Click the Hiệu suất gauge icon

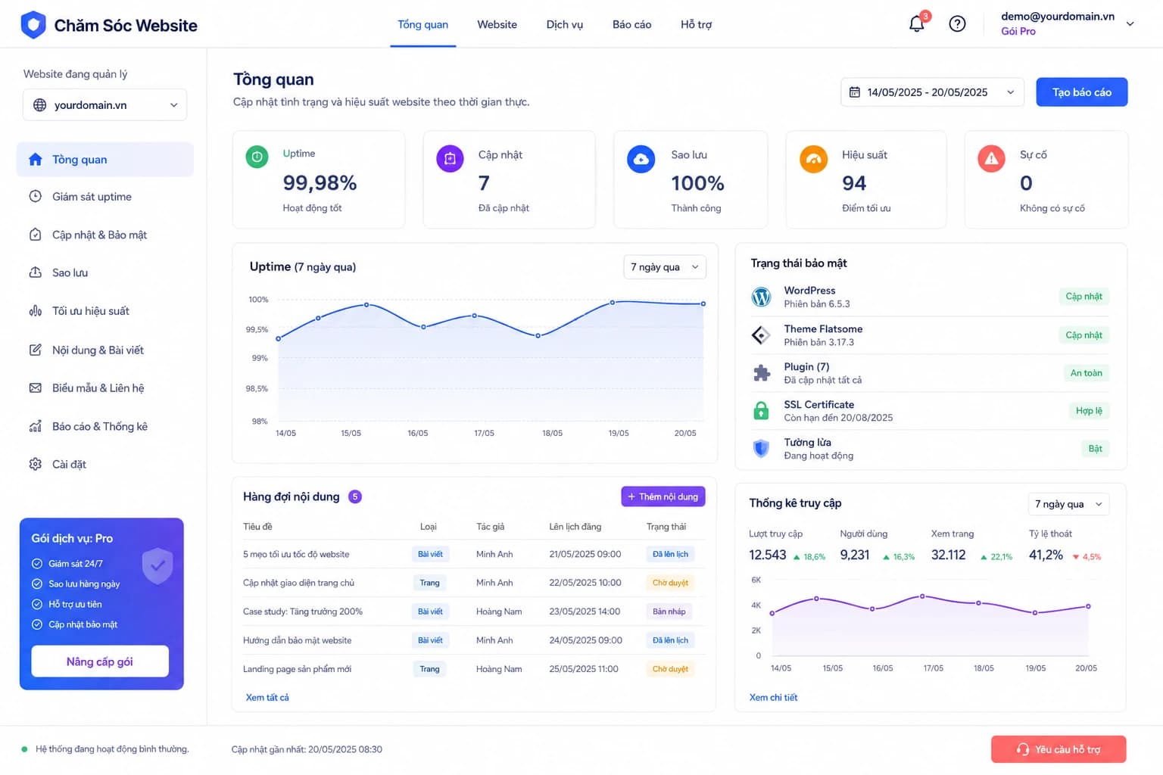(813, 159)
